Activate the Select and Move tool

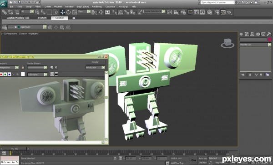tap(62, 12)
